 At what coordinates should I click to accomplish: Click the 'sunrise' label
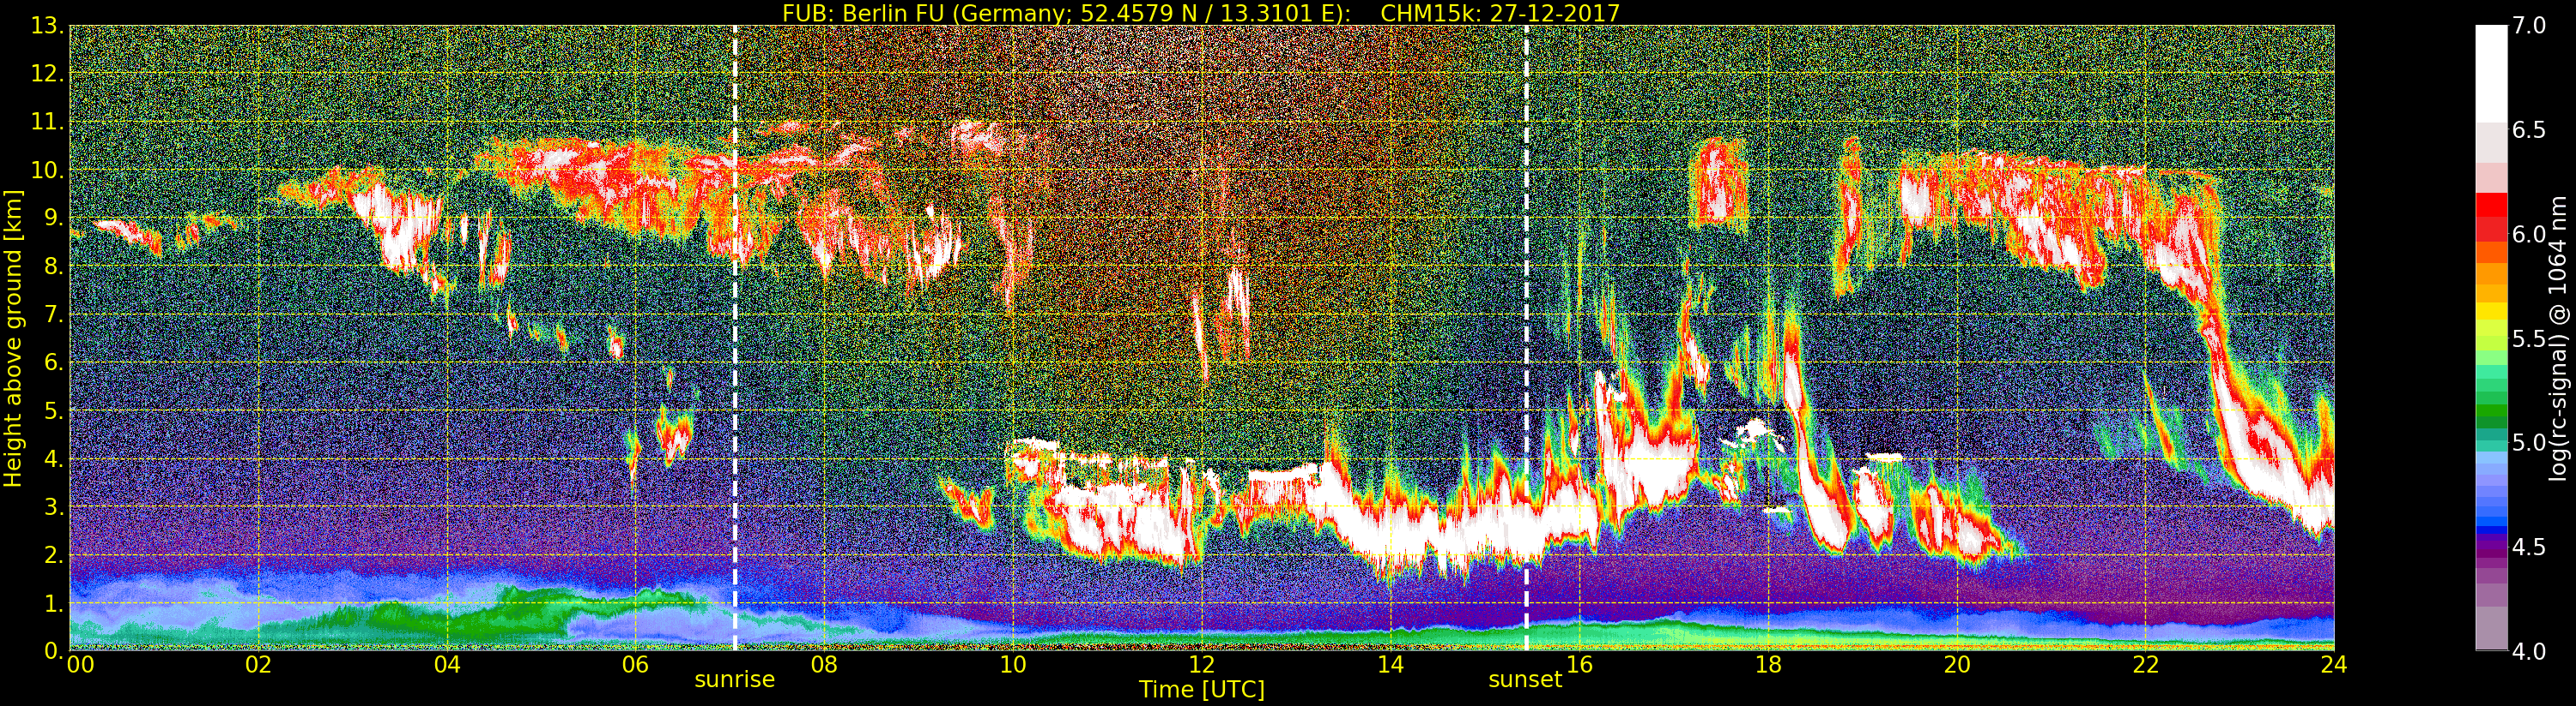click(x=735, y=679)
